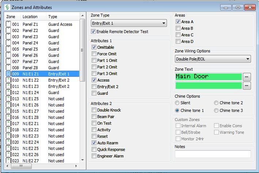Click the zone icon next to zone 001
The image size is (259, 173).
click(x=8, y=24)
